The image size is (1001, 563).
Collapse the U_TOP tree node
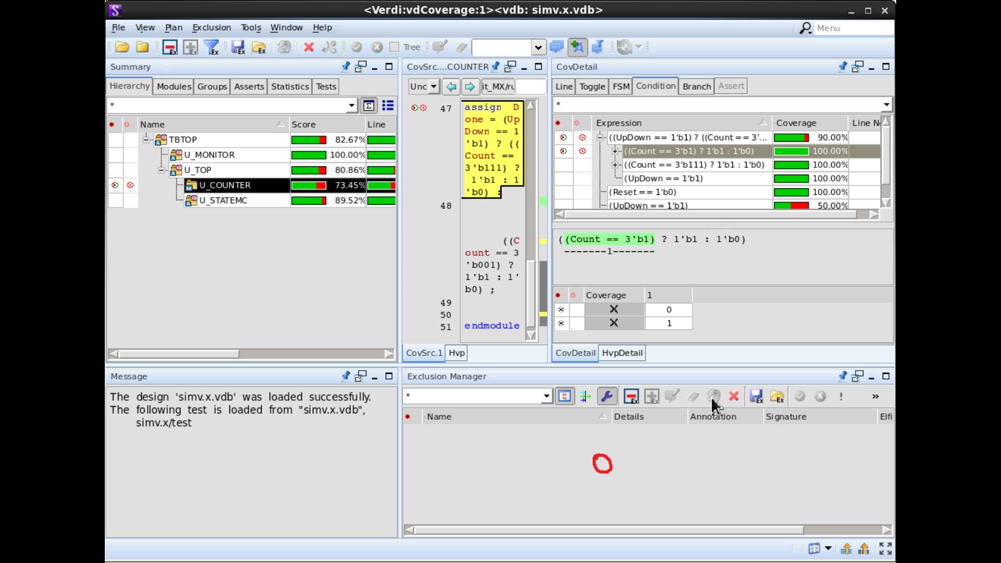pos(162,170)
